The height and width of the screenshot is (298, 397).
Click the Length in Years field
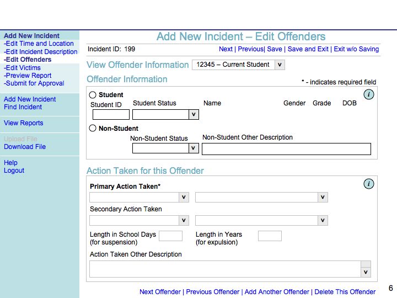coord(270,236)
